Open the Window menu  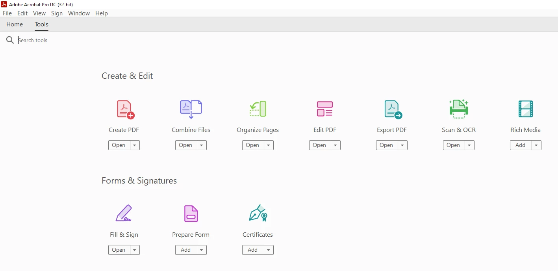tap(79, 13)
